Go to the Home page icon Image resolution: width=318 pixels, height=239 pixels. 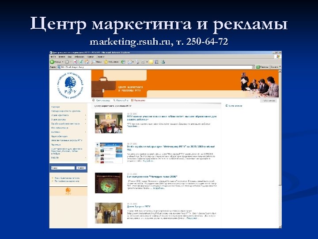[87, 62]
